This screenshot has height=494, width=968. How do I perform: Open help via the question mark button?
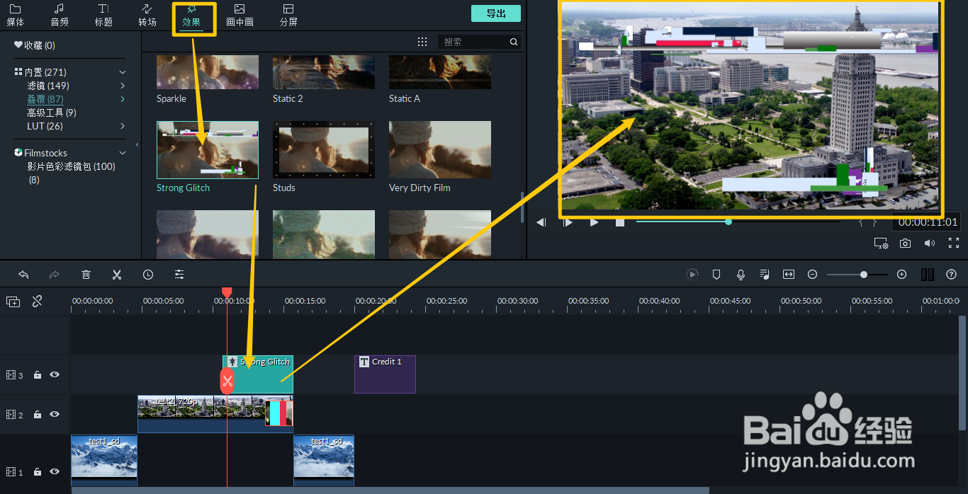click(950, 274)
